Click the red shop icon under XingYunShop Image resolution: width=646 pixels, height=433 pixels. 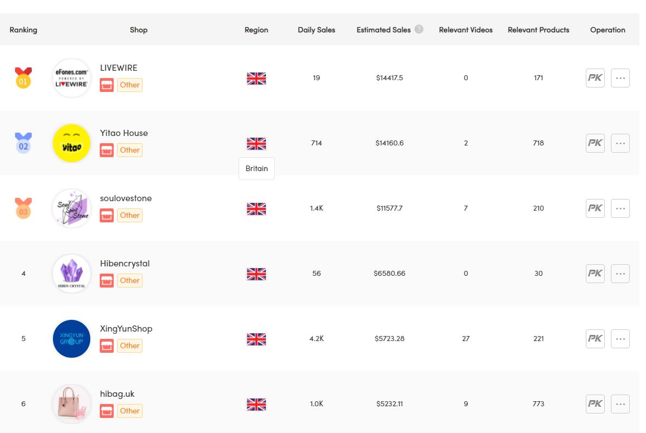106,346
